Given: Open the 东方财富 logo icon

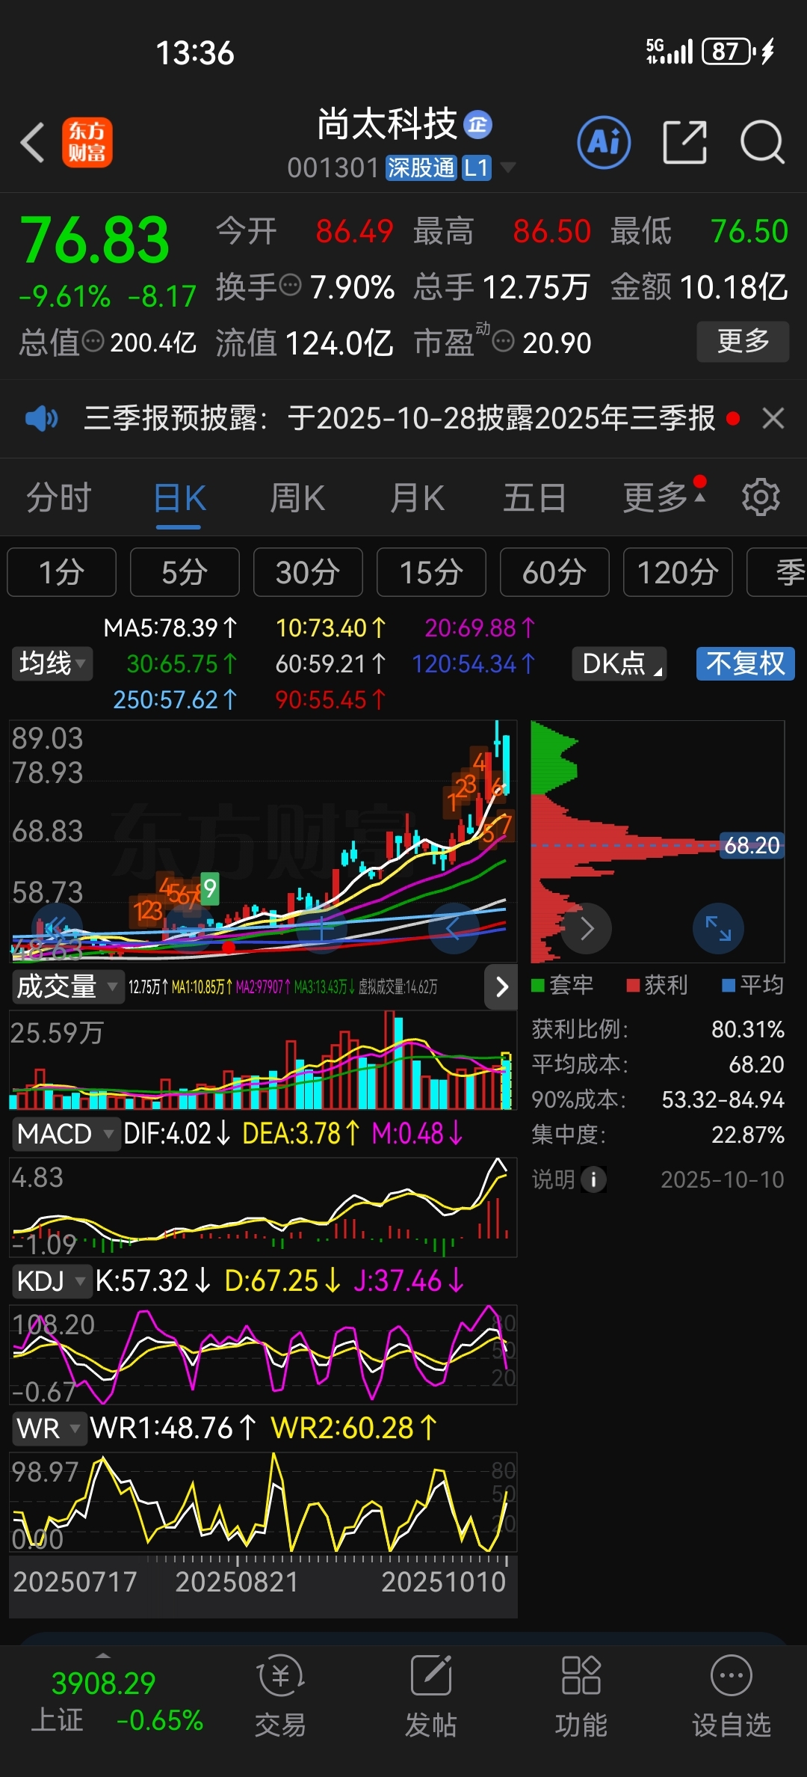Looking at the screenshot, I should [x=87, y=142].
